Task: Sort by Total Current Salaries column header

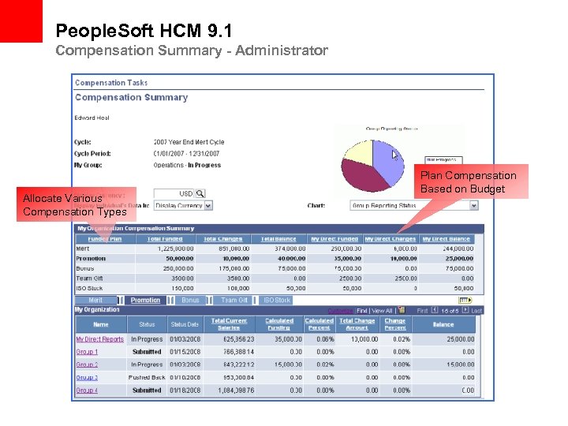Action: tap(229, 324)
